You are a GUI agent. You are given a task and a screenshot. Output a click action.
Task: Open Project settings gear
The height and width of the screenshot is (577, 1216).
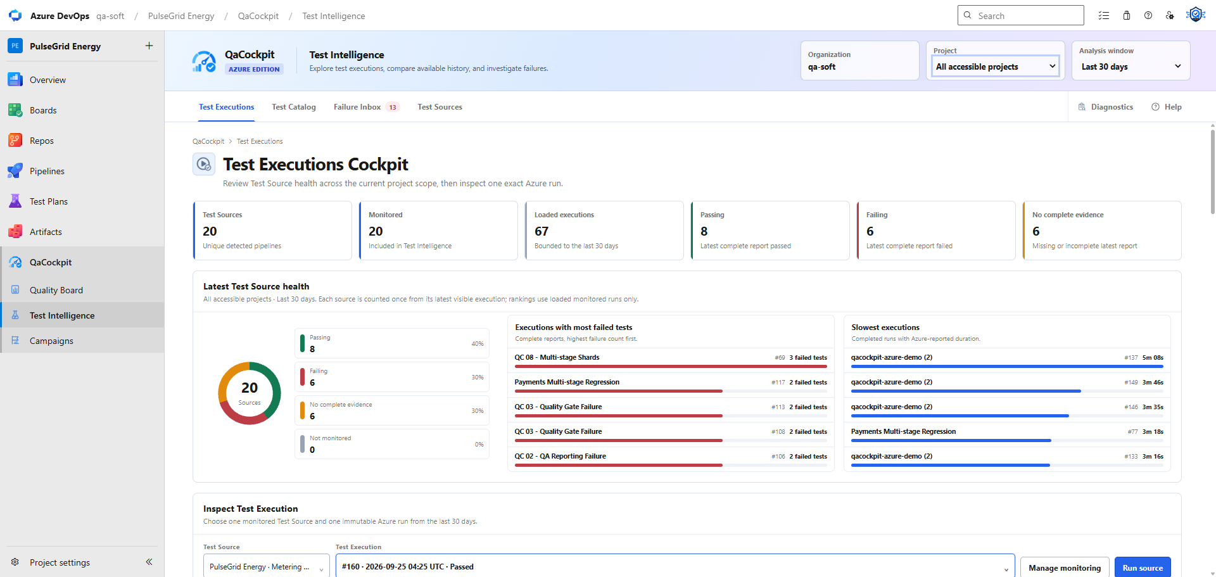coord(15,562)
